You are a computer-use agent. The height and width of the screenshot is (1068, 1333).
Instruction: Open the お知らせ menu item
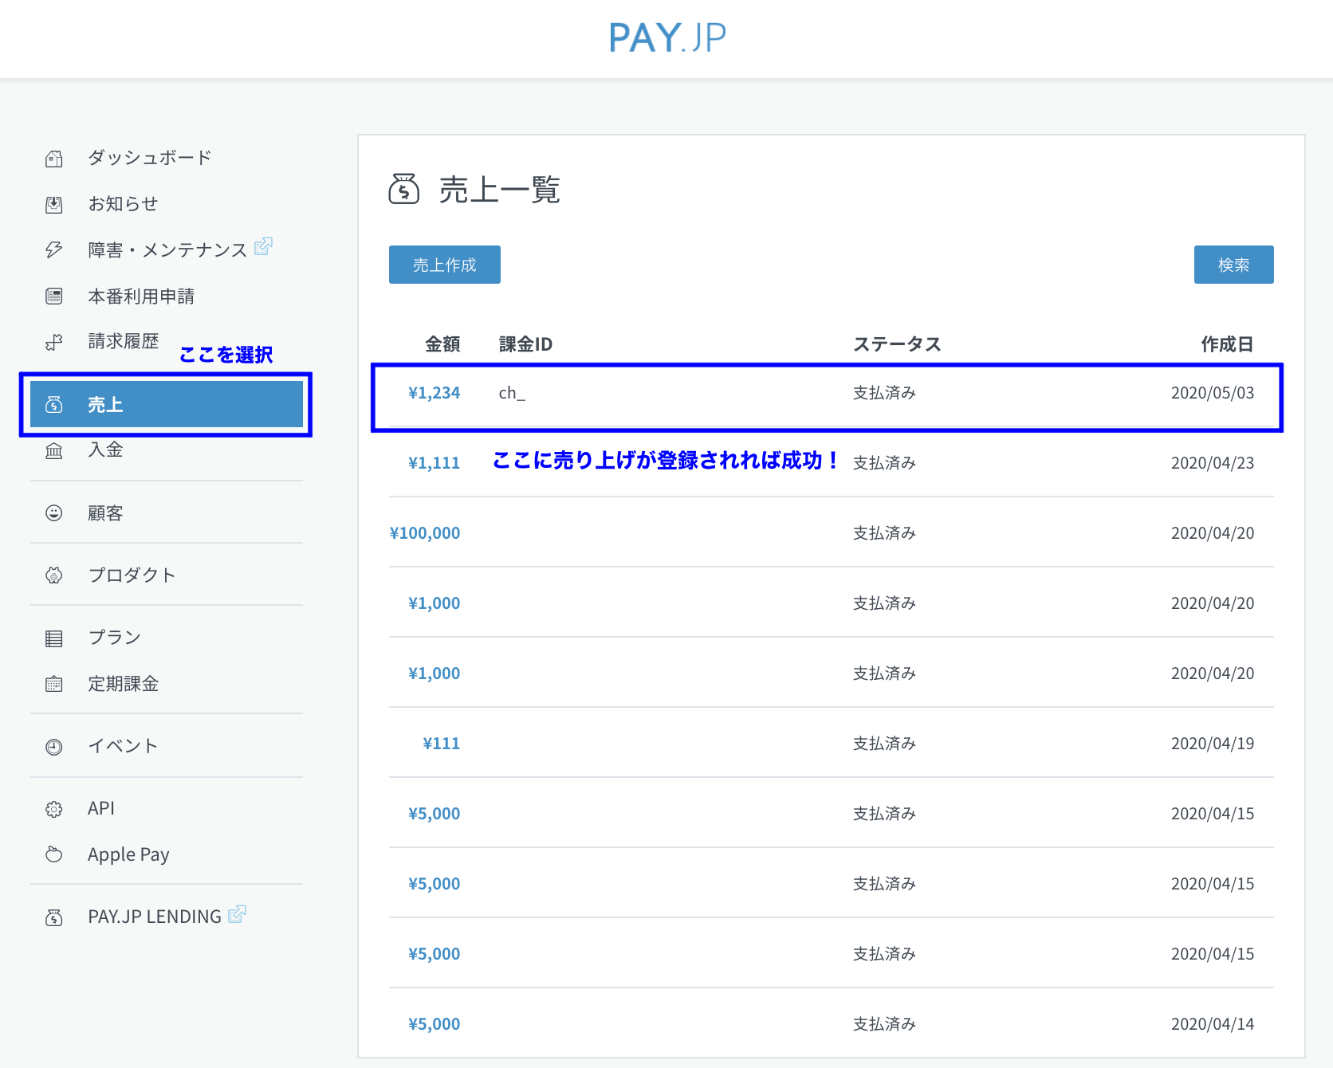pos(123,204)
